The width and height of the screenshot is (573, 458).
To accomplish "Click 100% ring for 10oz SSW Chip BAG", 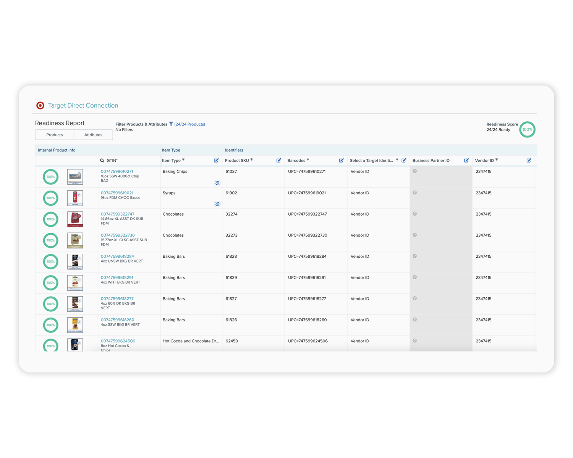I will [50, 177].
